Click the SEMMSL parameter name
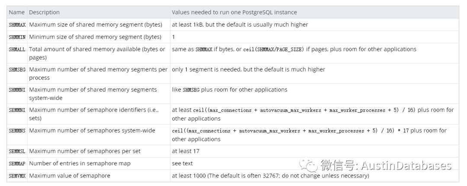The image size is (467, 186). (x=16, y=151)
